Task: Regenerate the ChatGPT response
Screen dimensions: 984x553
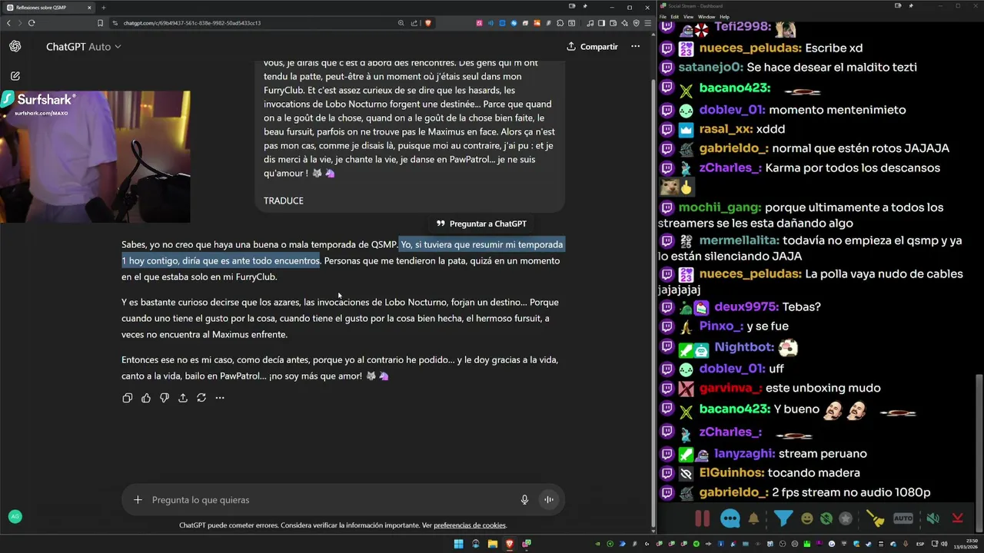Action: pos(201,398)
